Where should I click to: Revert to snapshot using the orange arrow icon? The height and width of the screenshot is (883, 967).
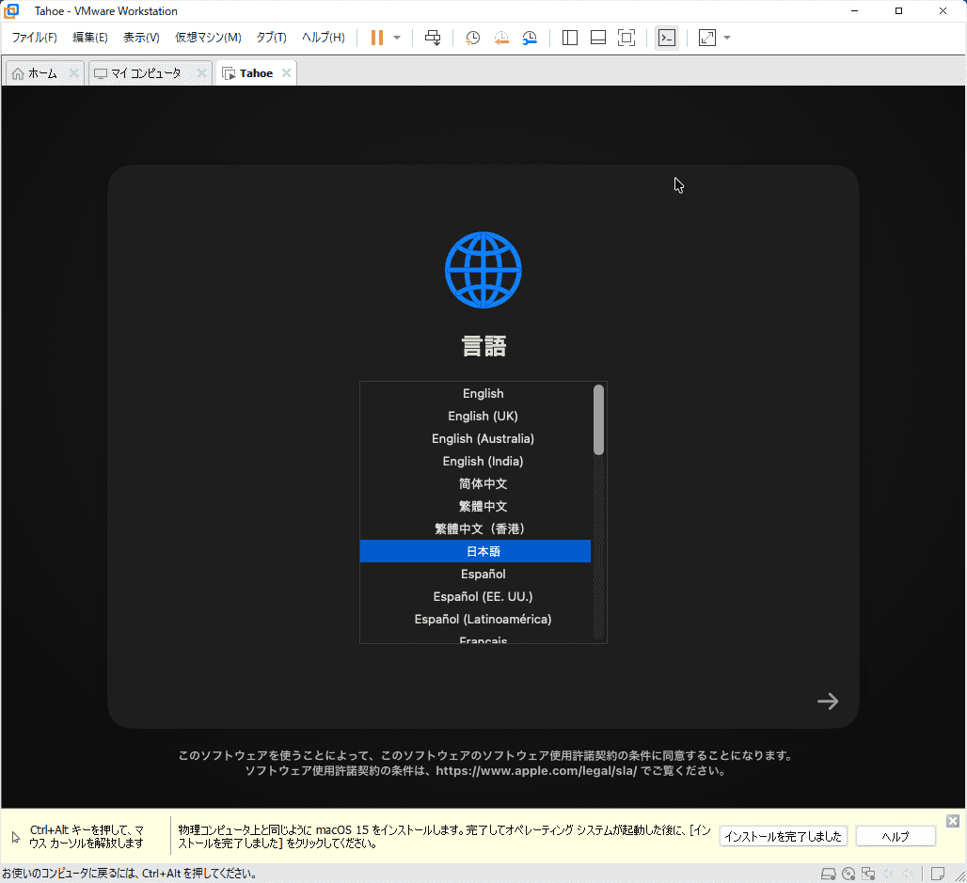click(501, 38)
